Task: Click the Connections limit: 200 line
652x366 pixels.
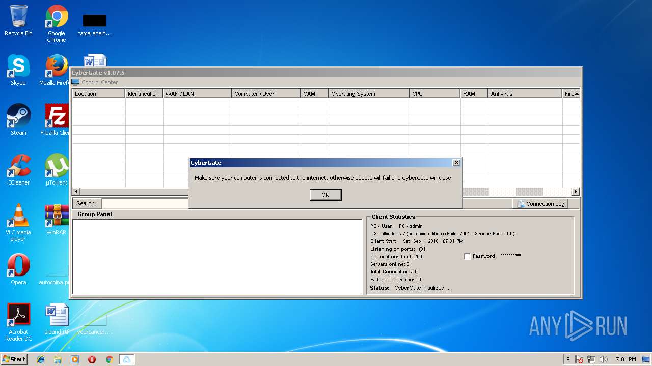Action: 396,257
